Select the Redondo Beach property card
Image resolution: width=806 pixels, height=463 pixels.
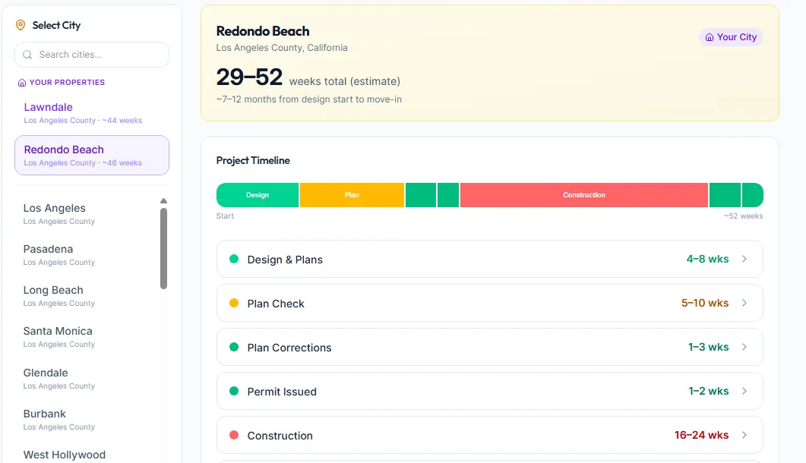[x=92, y=155]
